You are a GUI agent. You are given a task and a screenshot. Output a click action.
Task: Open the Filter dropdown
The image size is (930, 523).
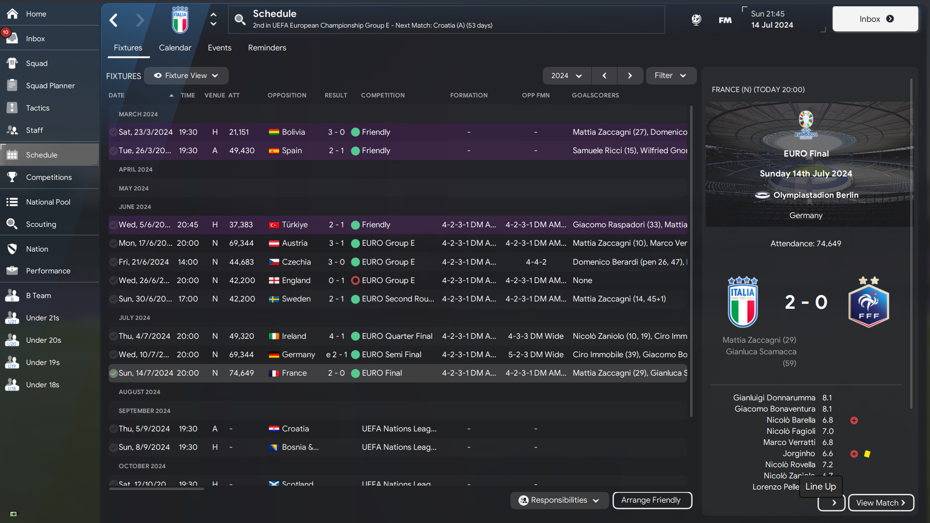point(671,76)
